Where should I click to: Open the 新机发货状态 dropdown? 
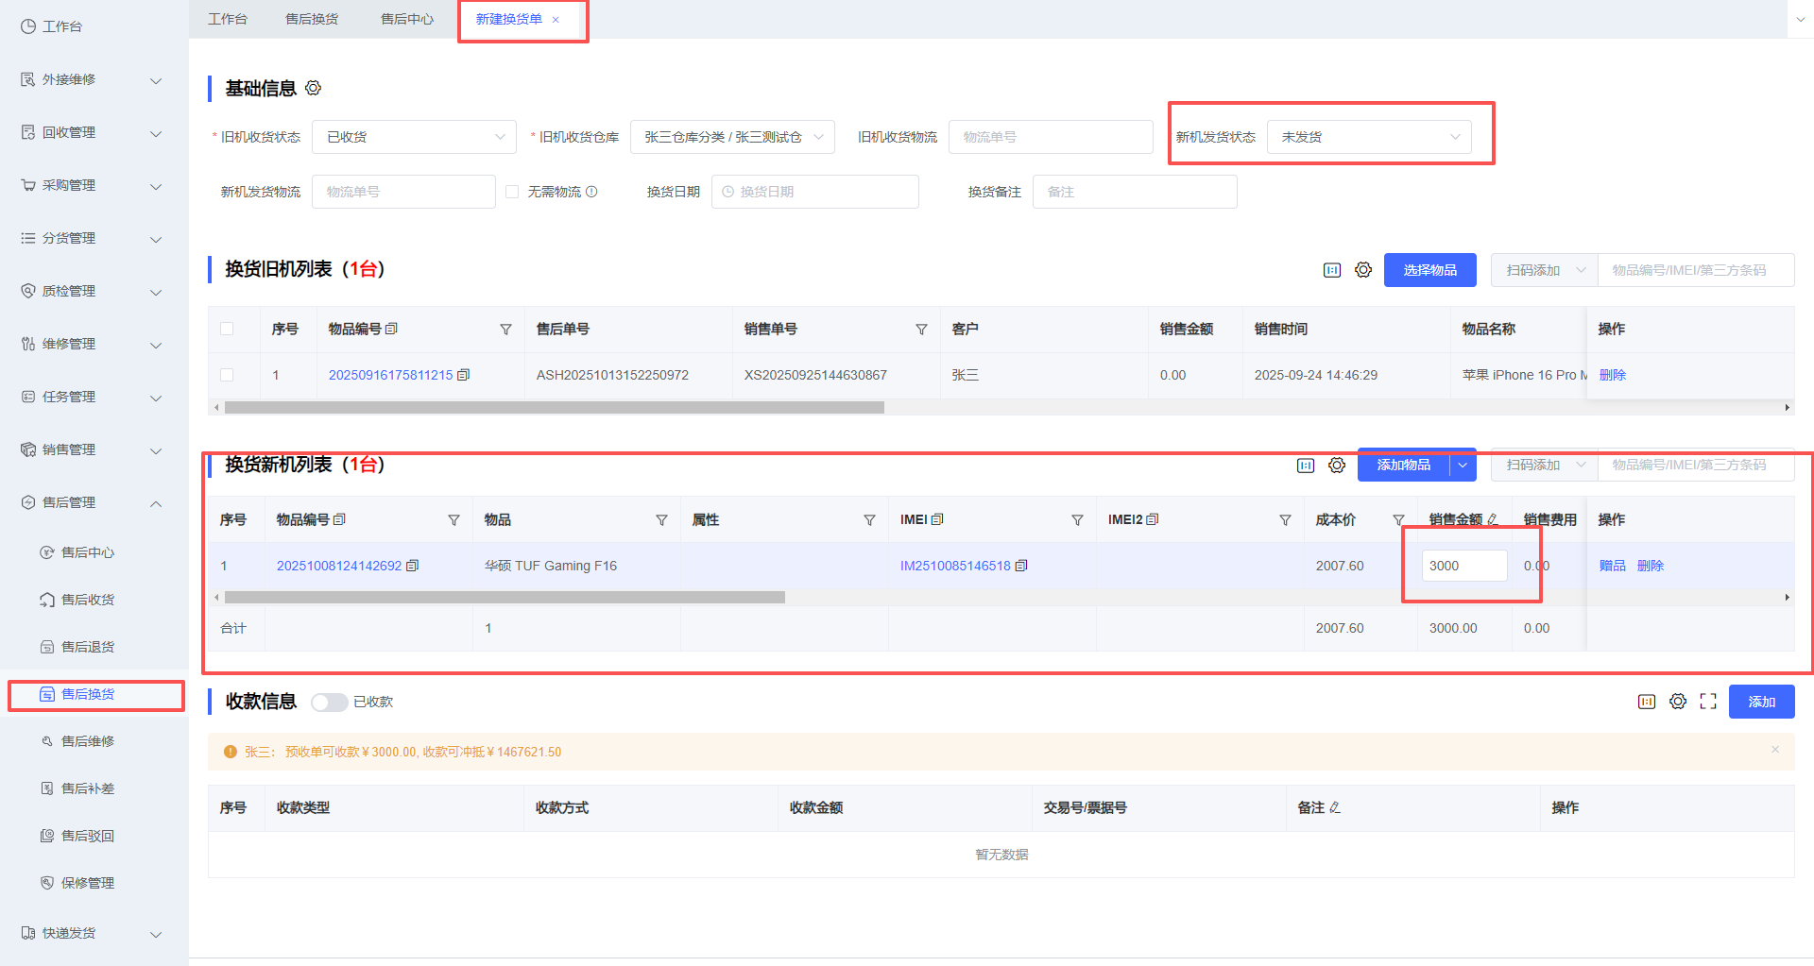tap(1368, 137)
